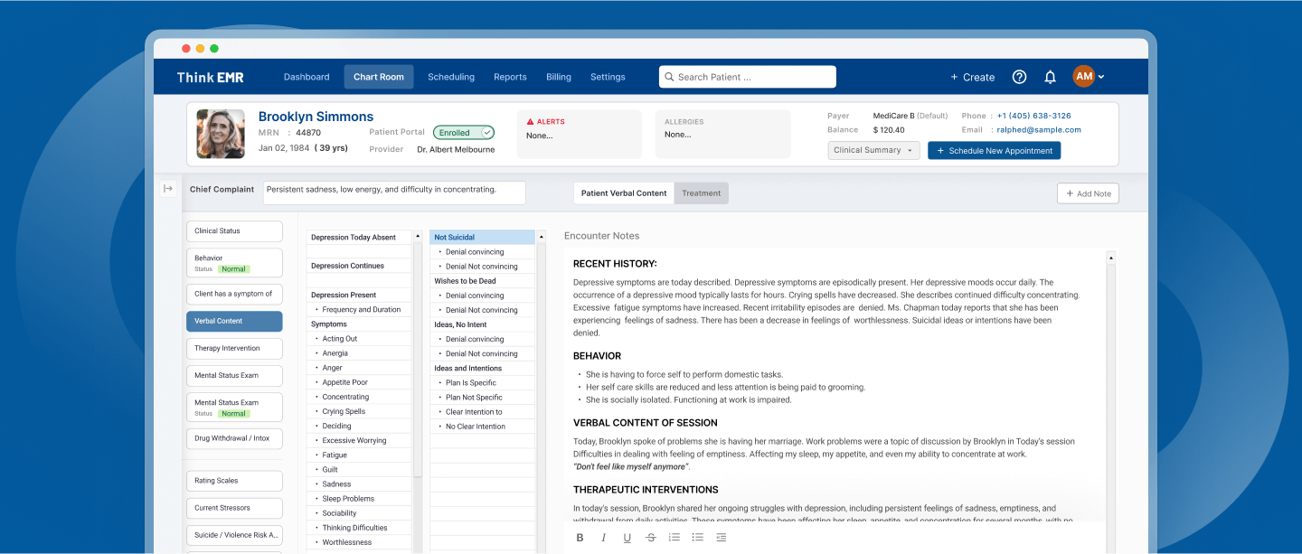Underline text using the editor toolbar

pyautogui.click(x=627, y=538)
